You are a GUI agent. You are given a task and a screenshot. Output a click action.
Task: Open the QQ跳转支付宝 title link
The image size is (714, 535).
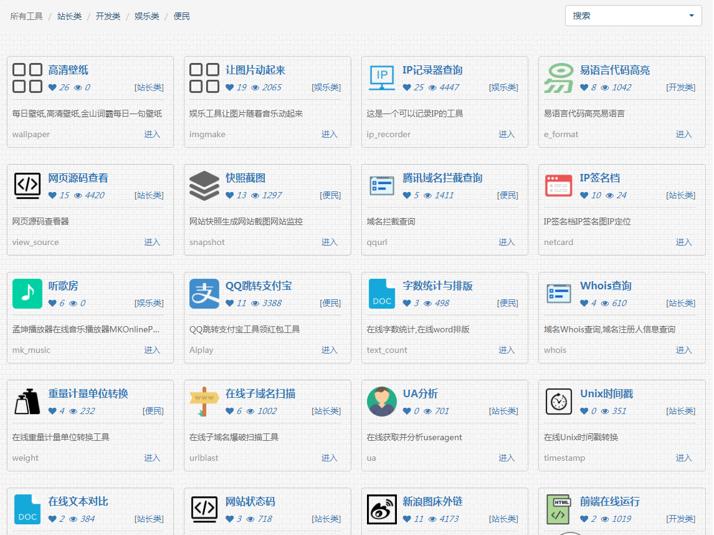point(259,286)
